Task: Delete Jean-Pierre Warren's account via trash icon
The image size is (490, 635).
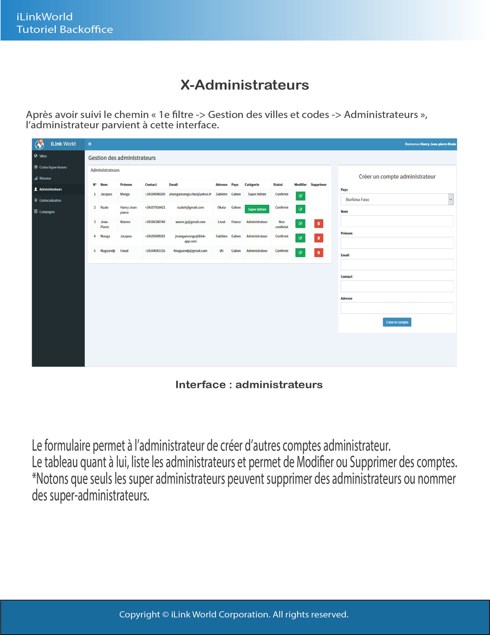Action: 319,224
